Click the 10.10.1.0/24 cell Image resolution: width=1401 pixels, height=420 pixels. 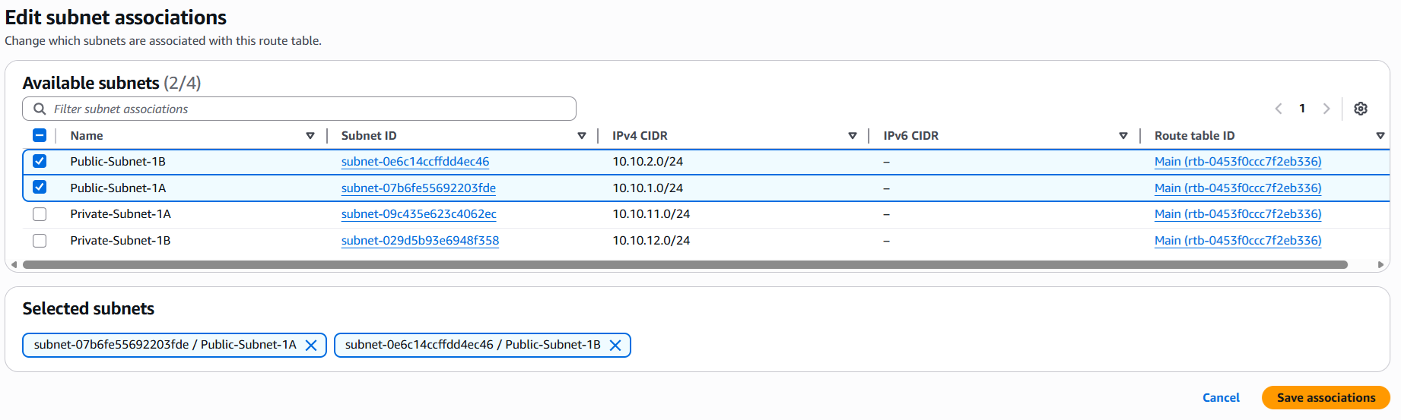point(648,188)
